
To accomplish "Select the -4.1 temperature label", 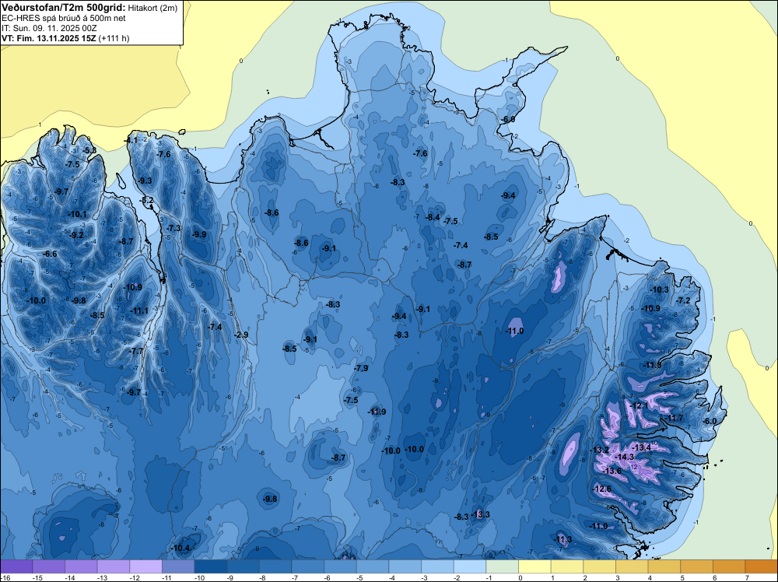I will pos(131,140).
